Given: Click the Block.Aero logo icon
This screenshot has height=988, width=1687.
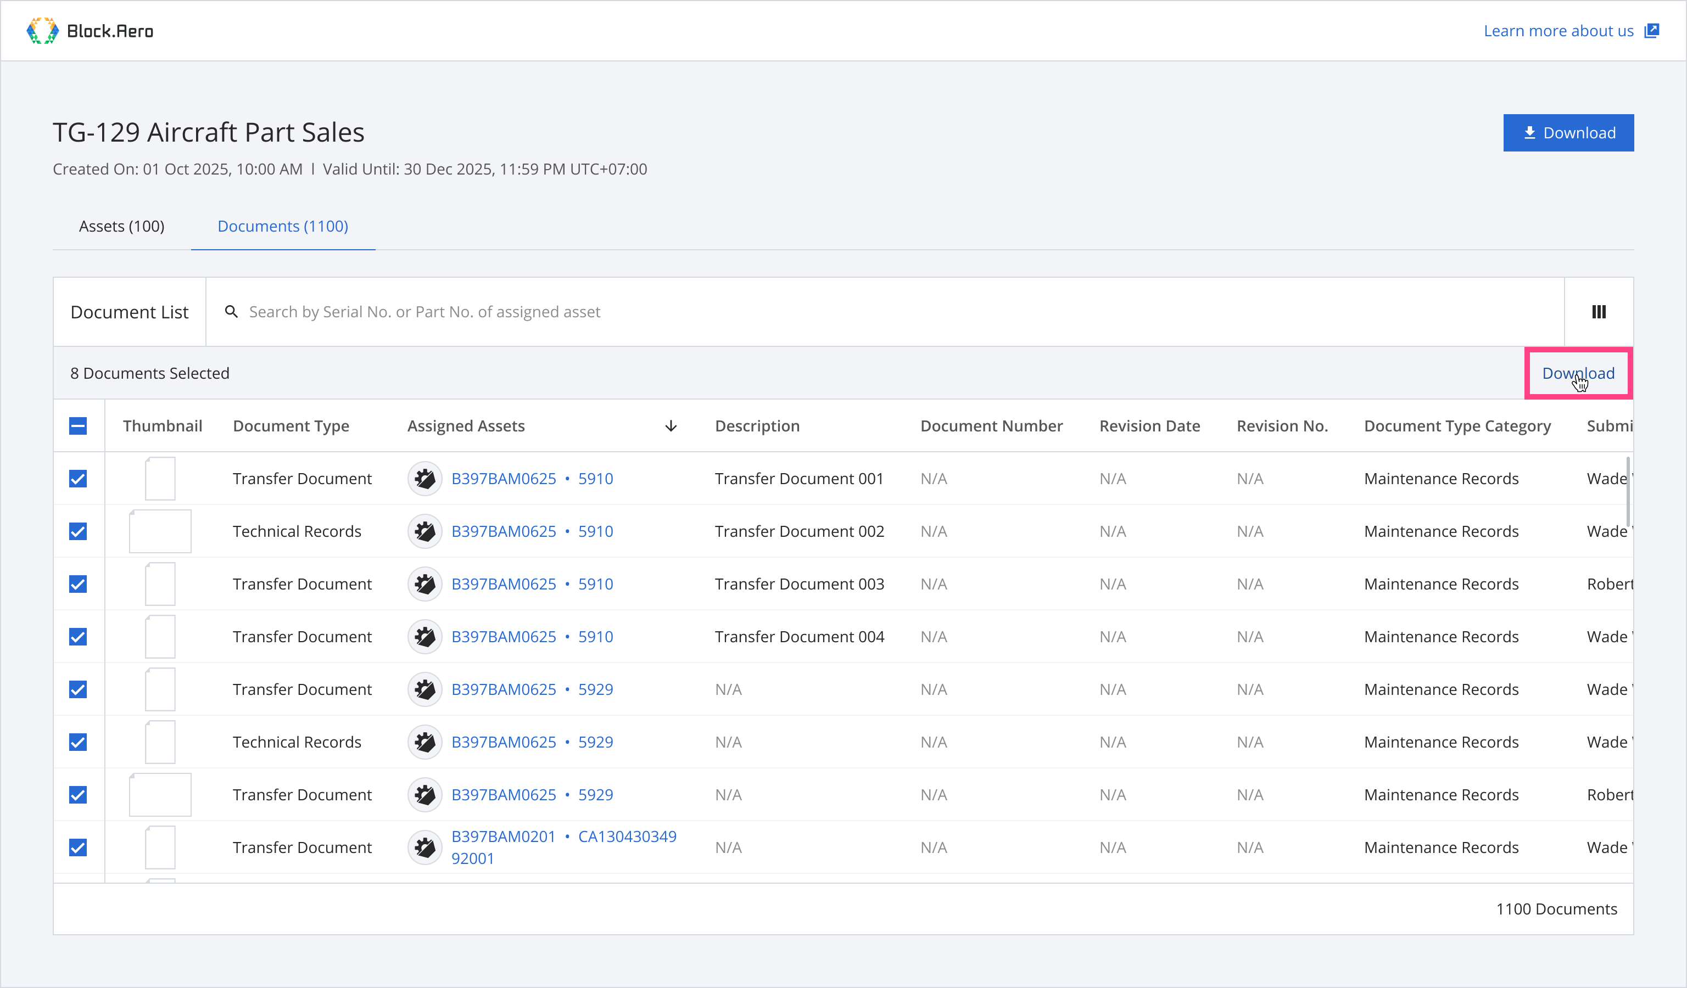Looking at the screenshot, I should click(42, 31).
